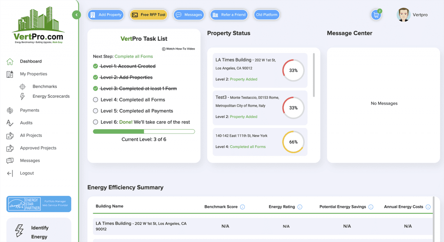This screenshot has height=242, width=444.
Task: Click the VertPro.com logo
Action: pyautogui.click(x=39, y=25)
